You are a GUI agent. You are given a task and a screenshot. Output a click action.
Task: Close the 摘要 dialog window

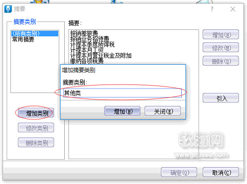pyautogui.click(x=233, y=9)
